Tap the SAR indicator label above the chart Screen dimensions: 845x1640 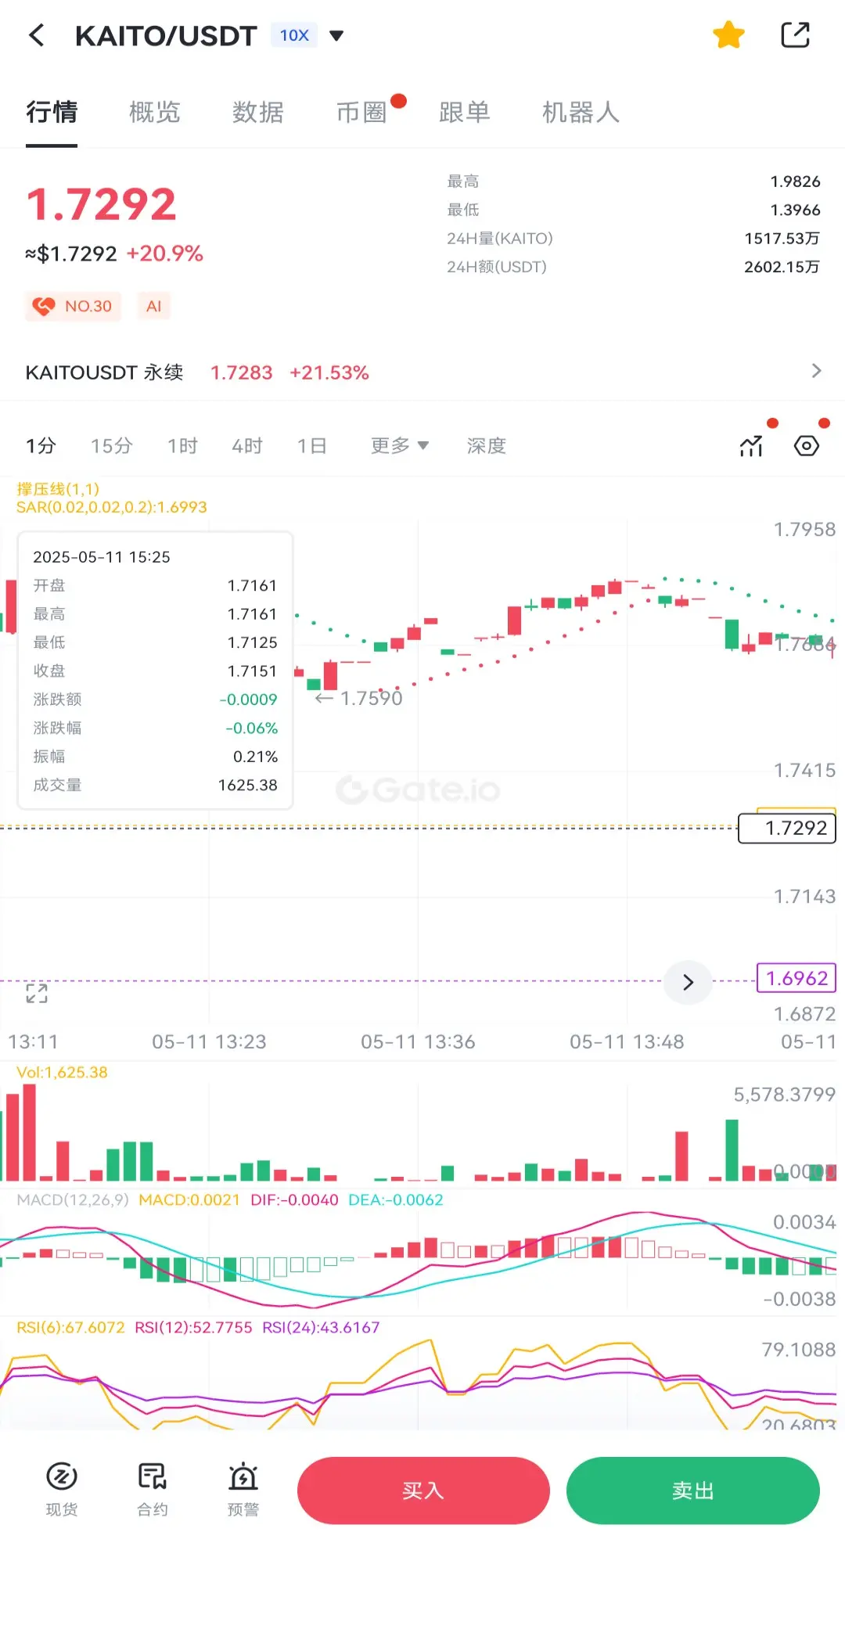[x=112, y=507]
